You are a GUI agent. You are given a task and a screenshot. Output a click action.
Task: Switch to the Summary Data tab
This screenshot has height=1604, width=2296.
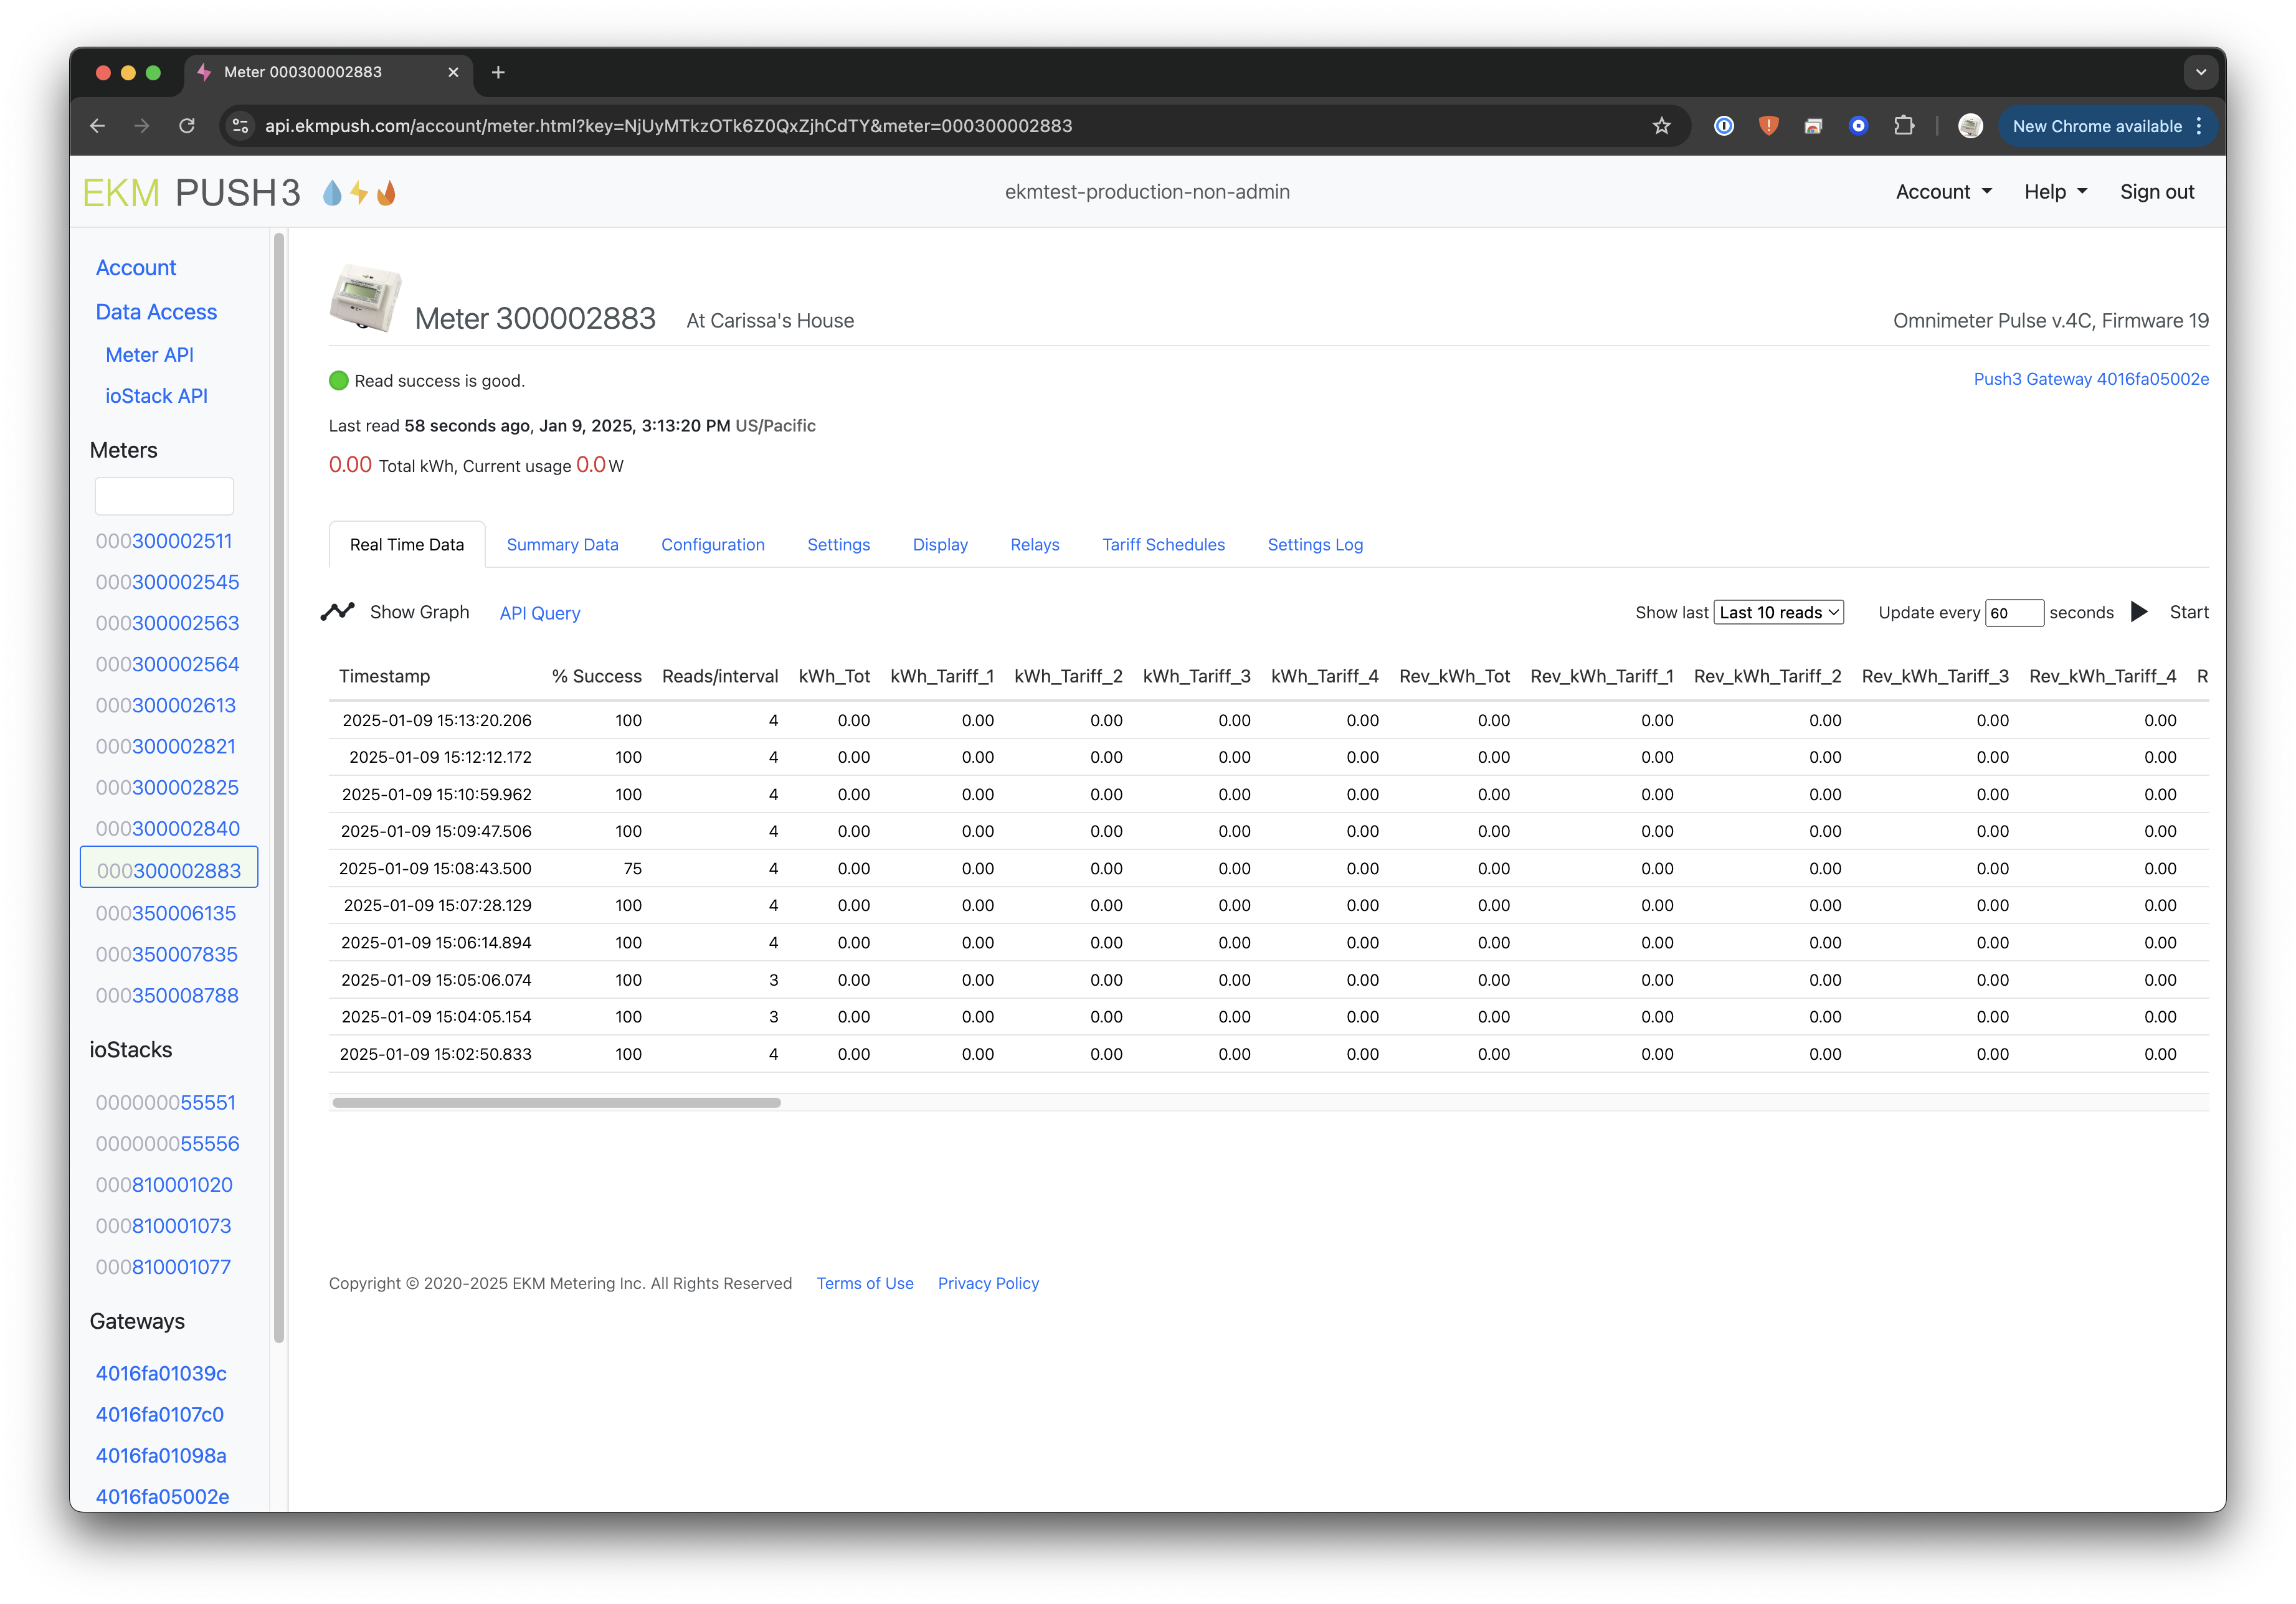pyautogui.click(x=562, y=545)
